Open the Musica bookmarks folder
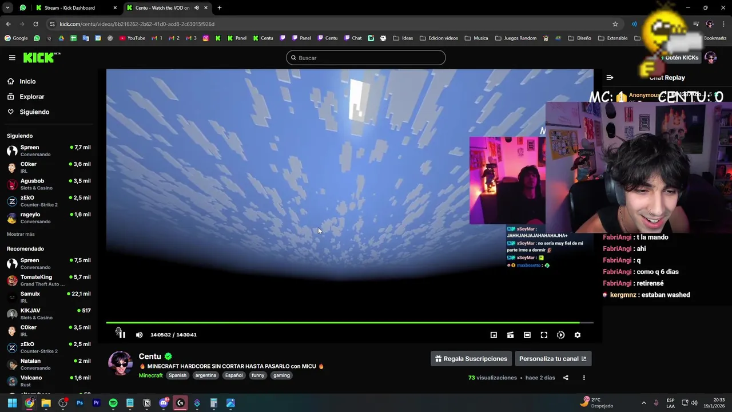 click(x=476, y=38)
